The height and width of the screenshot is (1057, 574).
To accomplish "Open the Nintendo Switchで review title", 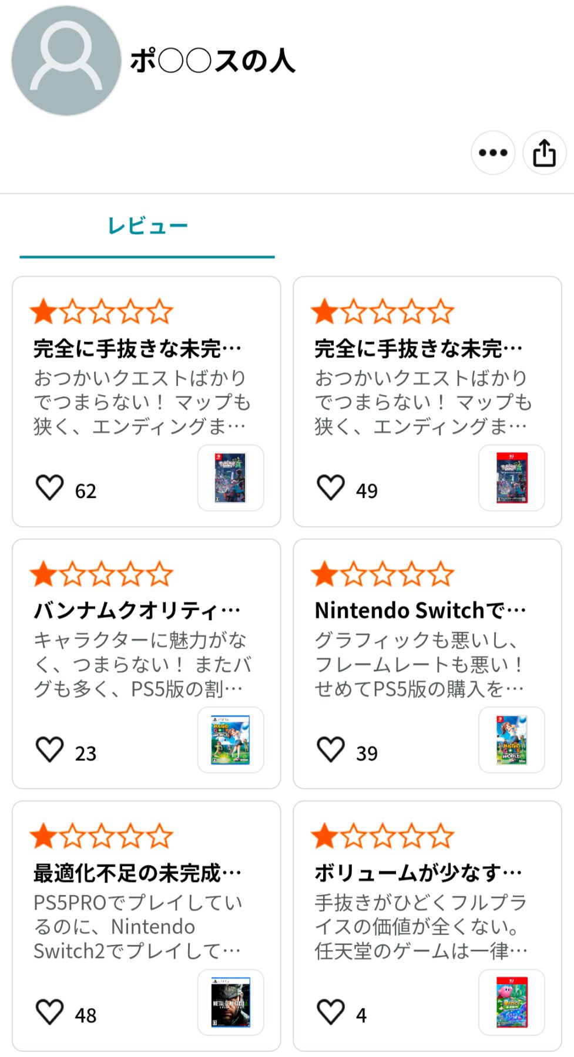I will click(x=419, y=611).
